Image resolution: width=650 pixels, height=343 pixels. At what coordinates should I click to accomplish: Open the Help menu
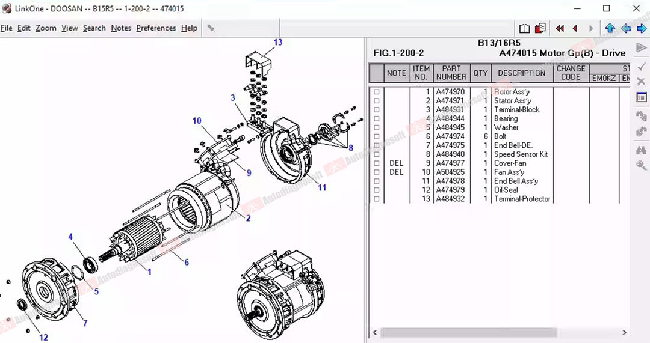(x=189, y=28)
